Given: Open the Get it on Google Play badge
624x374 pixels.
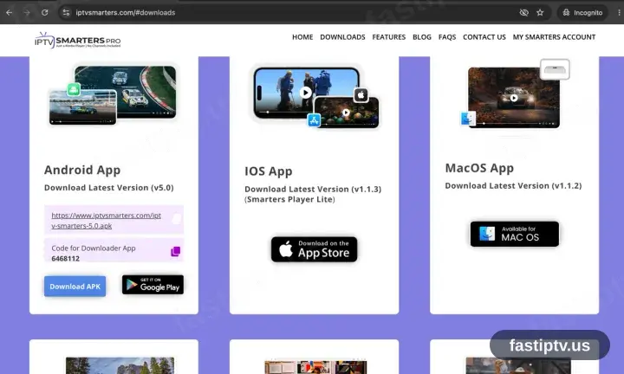Looking at the screenshot, I should pyautogui.click(x=153, y=285).
